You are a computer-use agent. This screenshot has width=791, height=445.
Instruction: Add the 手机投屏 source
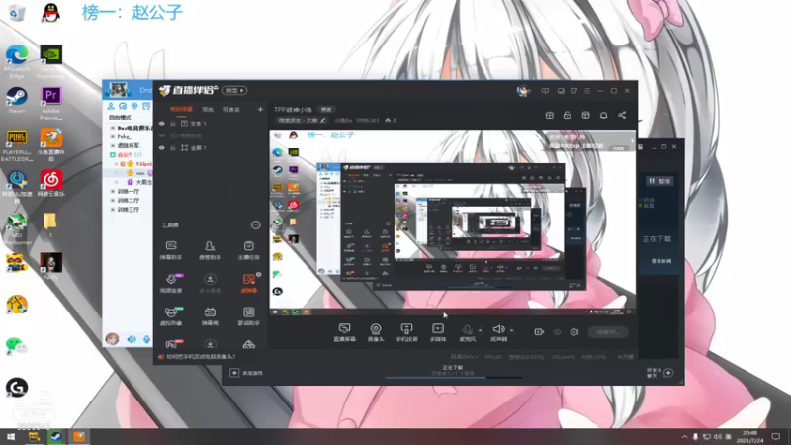tap(406, 332)
